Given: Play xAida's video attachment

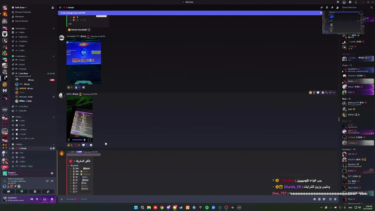Looking at the screenshot, I should click(69, 140).
